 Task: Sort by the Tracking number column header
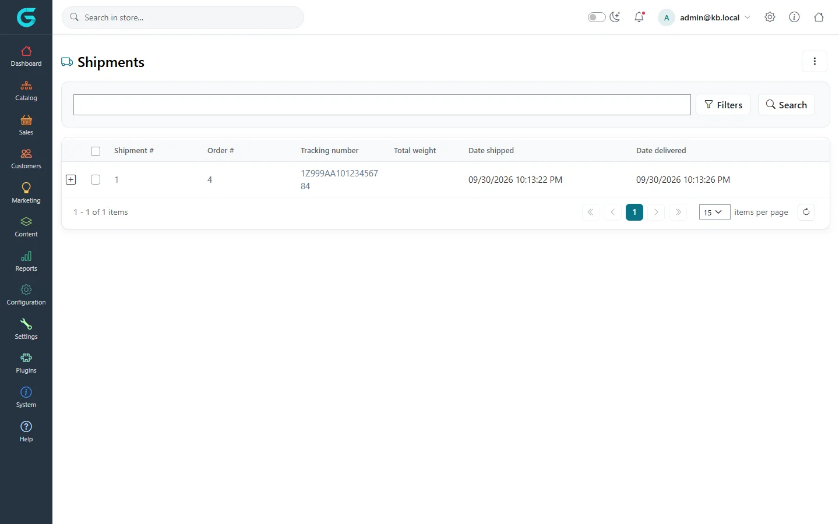pyautogui.click(x=330, y=150)
